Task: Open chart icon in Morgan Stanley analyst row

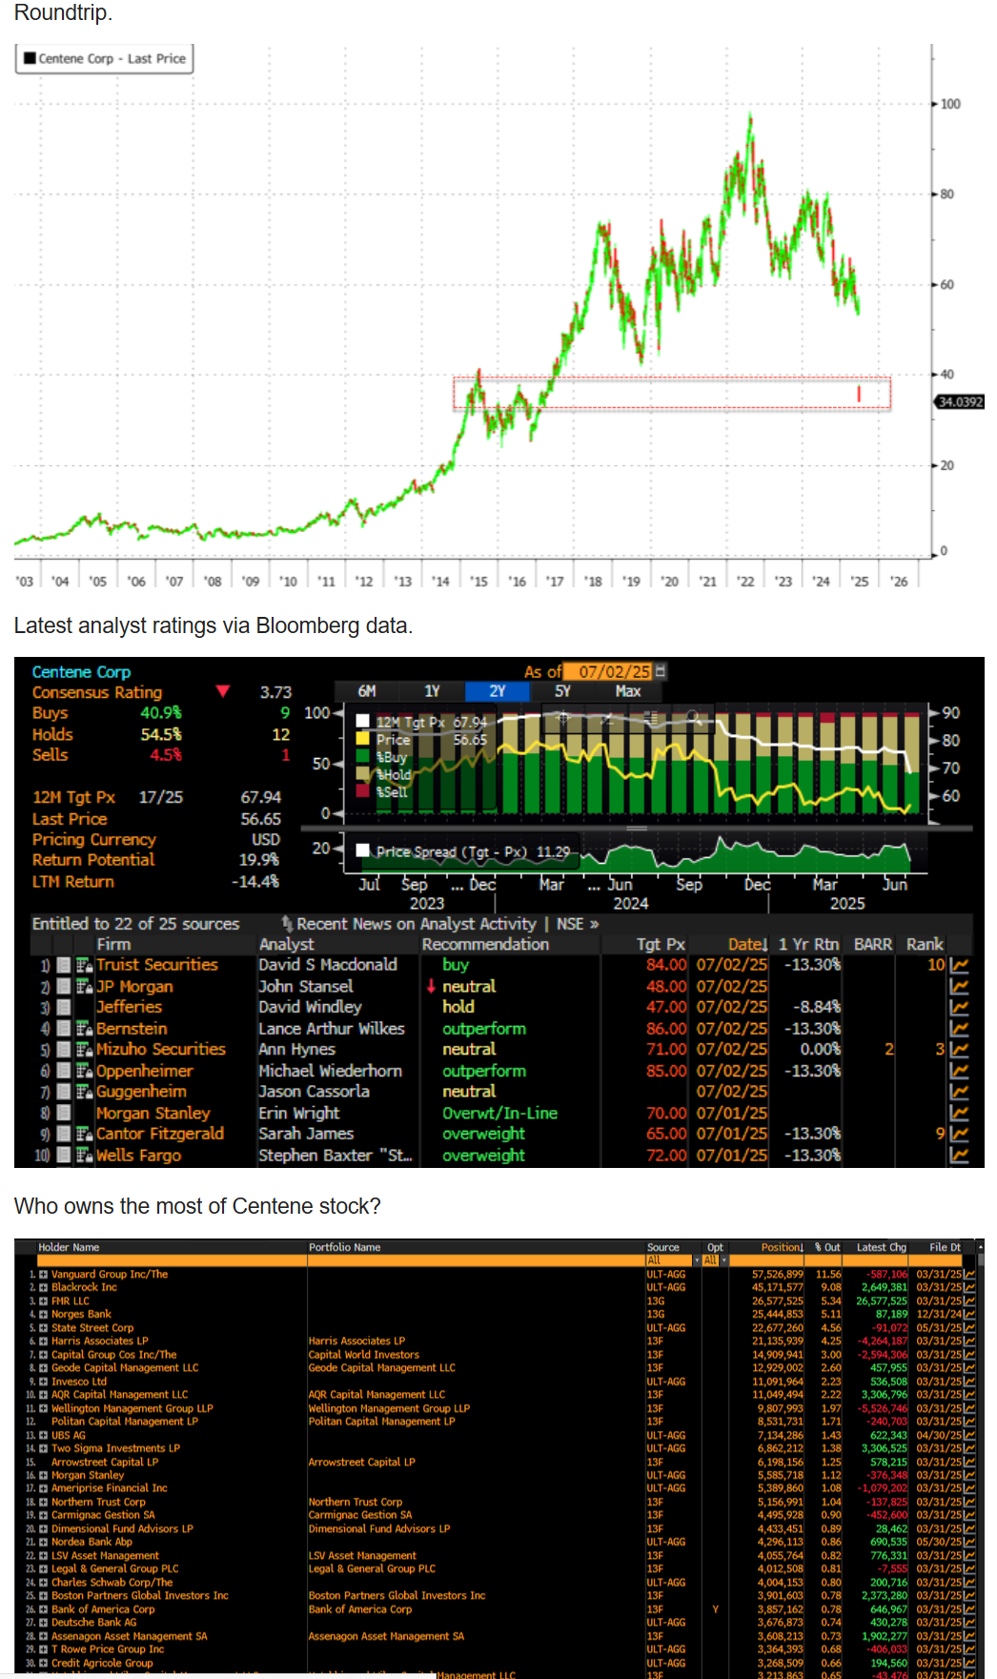Action: [x=959, y=1113]
